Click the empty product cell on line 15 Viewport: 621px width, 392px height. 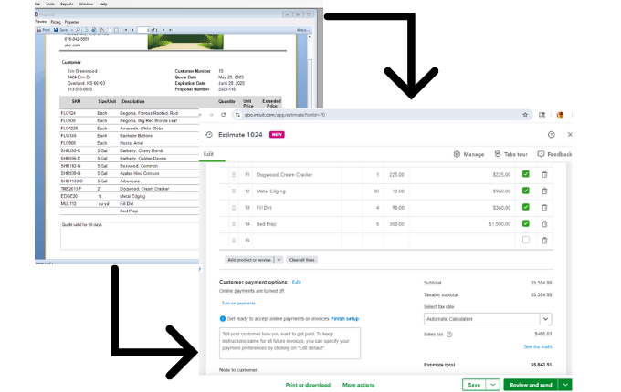click(x=297, y=241)
